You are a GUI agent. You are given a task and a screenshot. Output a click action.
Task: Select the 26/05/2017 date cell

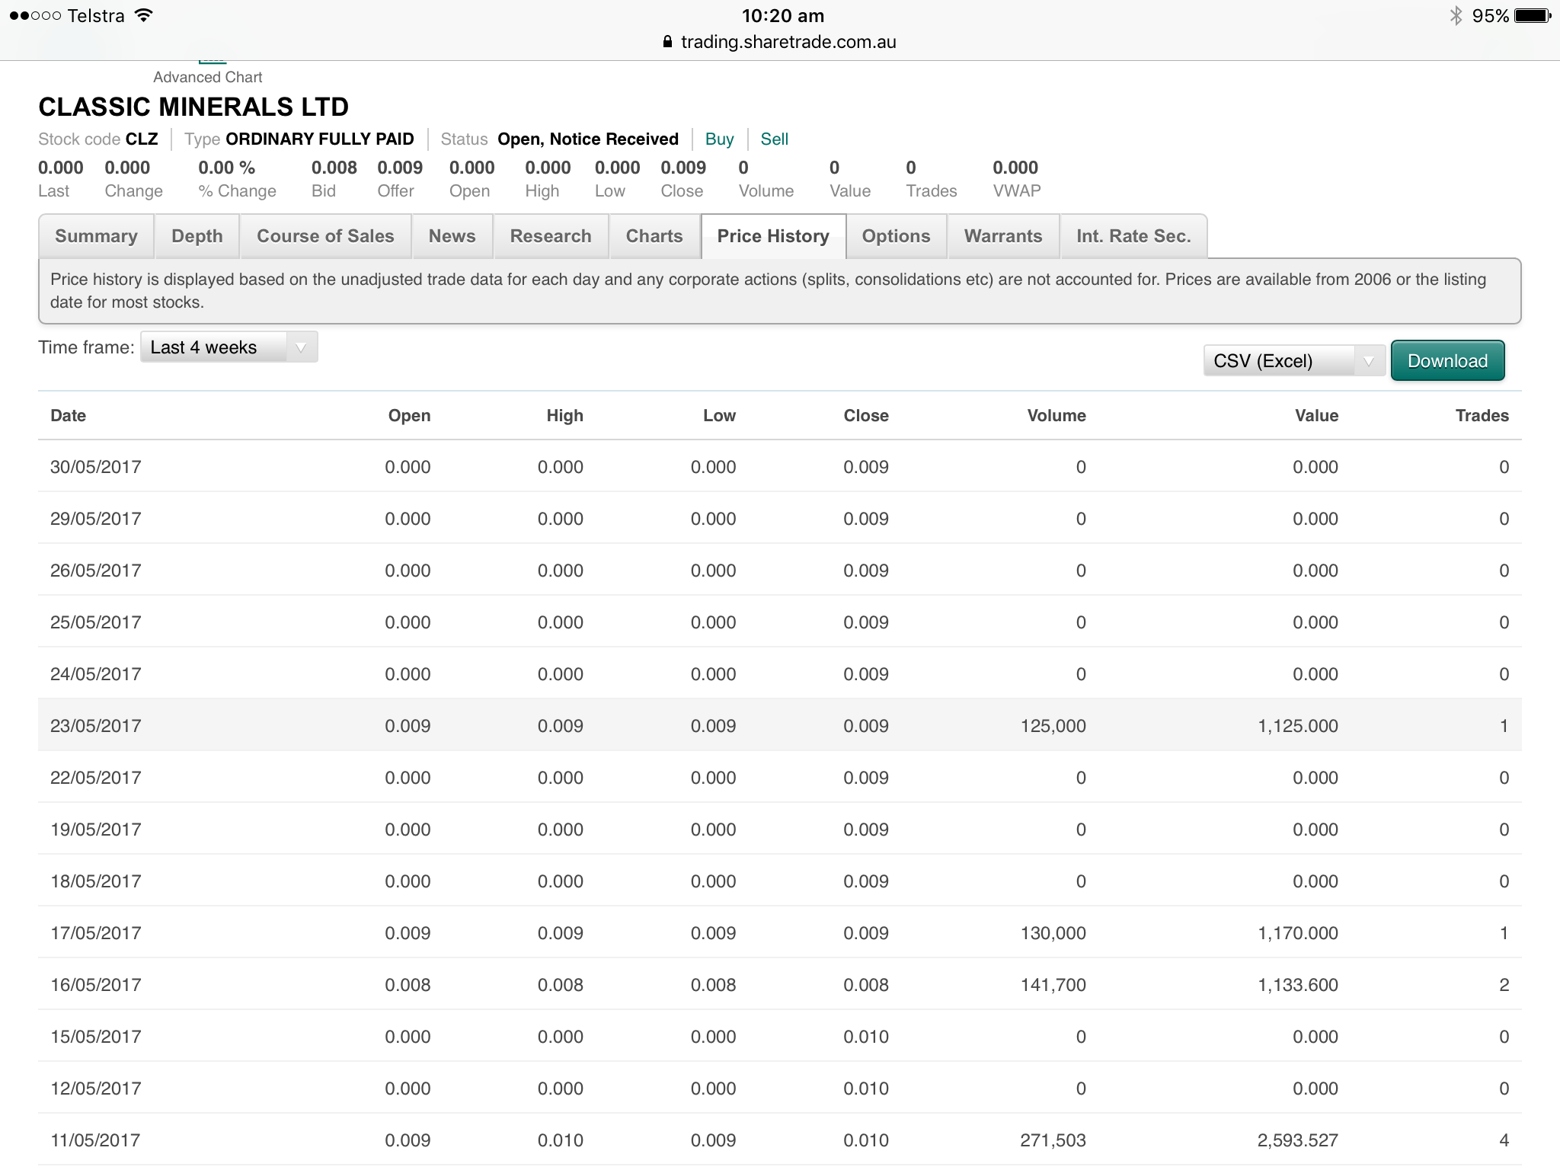click(96, 571)
